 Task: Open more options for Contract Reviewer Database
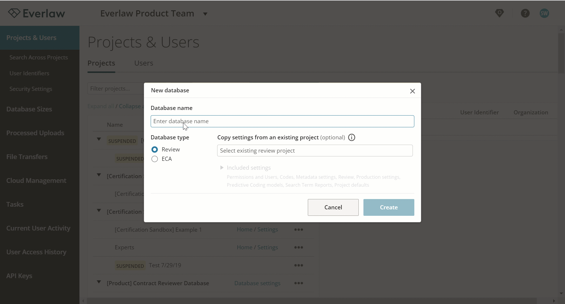298,283
